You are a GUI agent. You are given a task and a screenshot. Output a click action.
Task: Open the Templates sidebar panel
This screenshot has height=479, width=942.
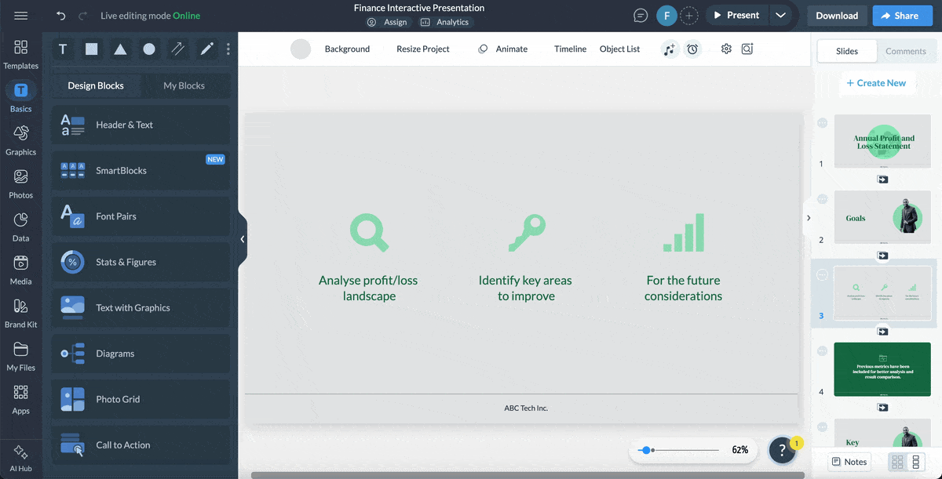click(21, 54)
